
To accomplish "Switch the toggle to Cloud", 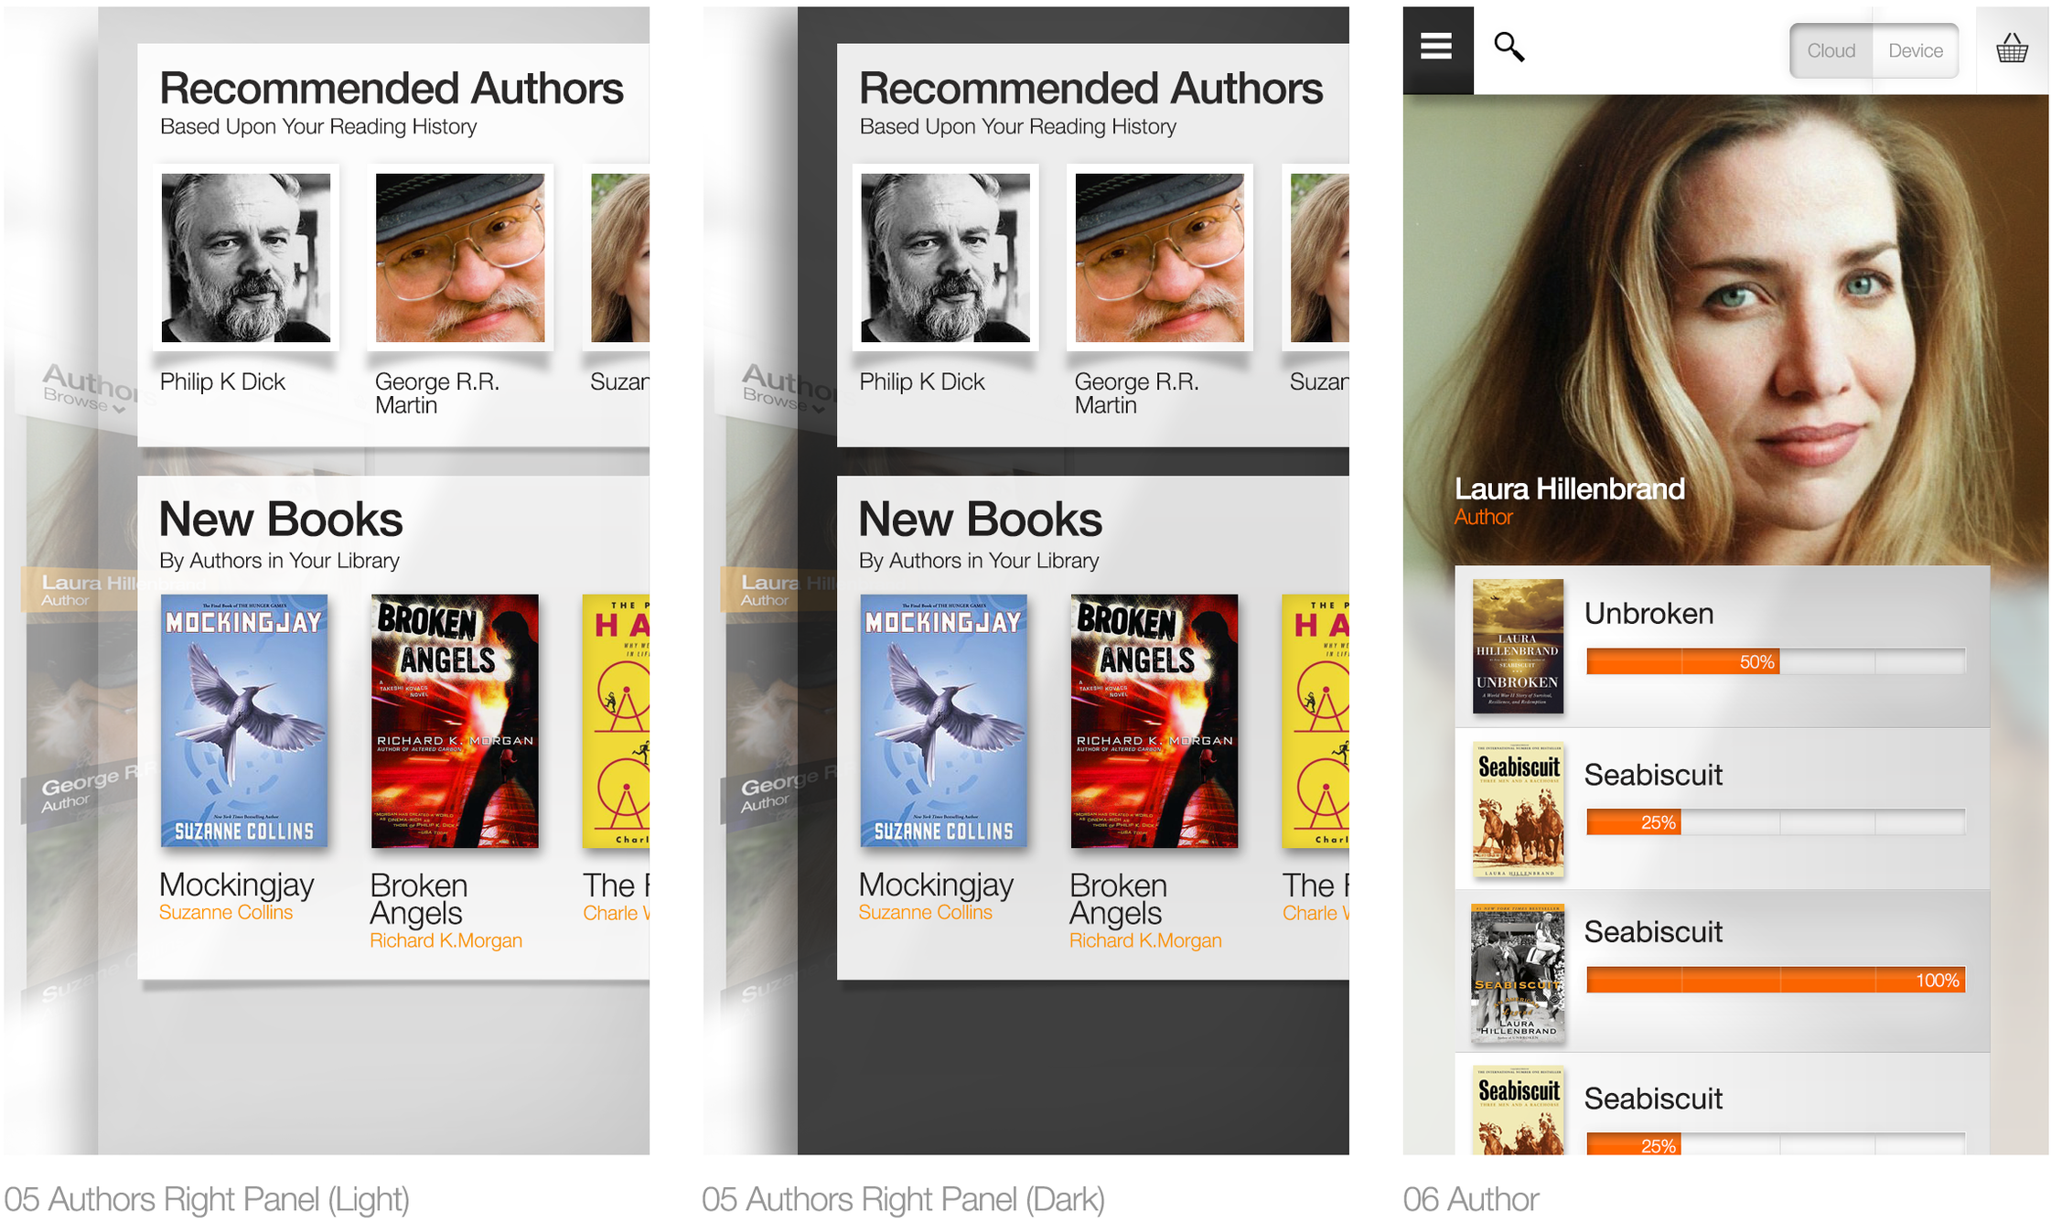I will pyautogui.click(x=1830, y=51).
